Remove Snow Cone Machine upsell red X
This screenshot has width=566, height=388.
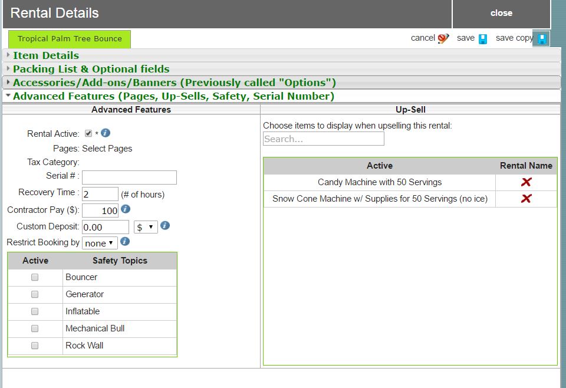pos(526,199)
